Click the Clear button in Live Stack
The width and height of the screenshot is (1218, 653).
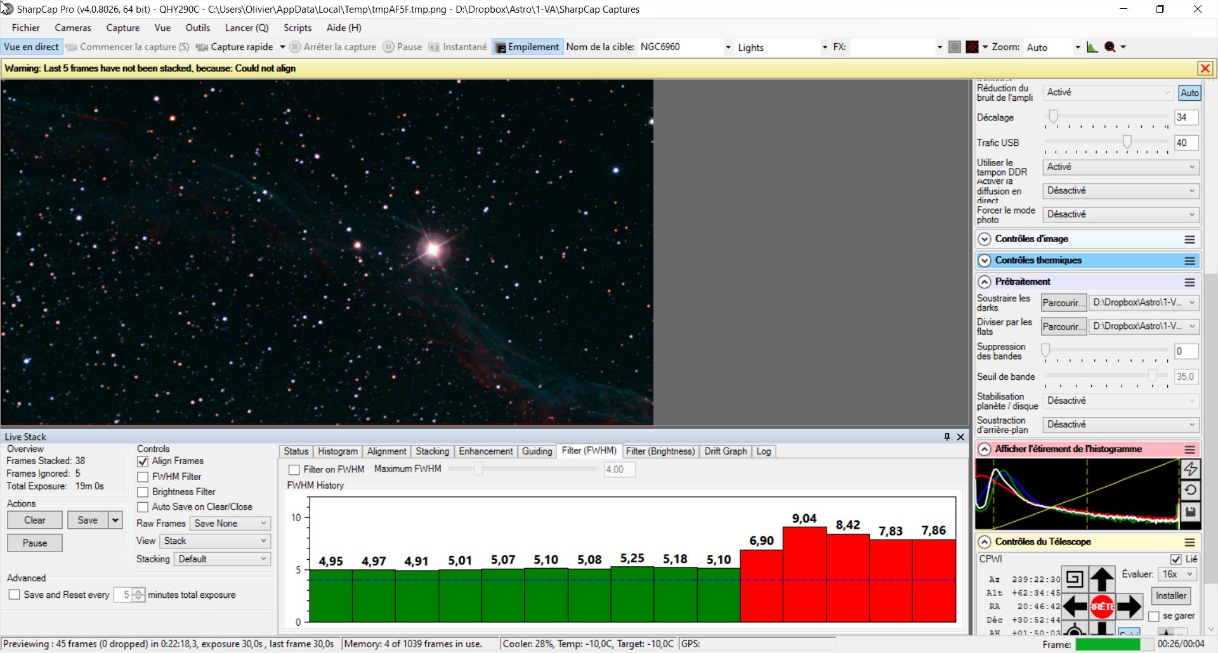[x=35, y=520]
